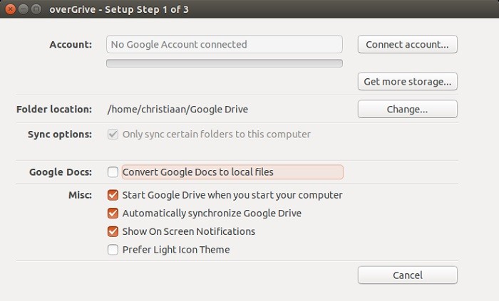Click the Get more storage button

point(407,81)
